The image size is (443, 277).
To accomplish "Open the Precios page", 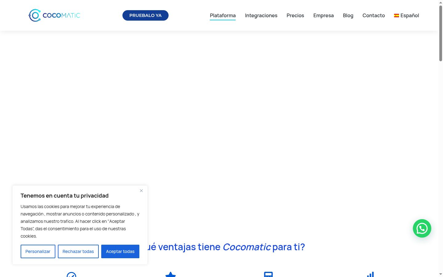I will [295, 15].
